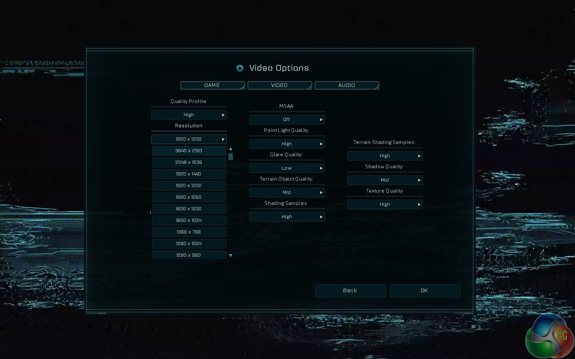This screenshot has height=359, width=575.
Task: Click the resolution list scroll-down arrow
Action: point(230,255)
